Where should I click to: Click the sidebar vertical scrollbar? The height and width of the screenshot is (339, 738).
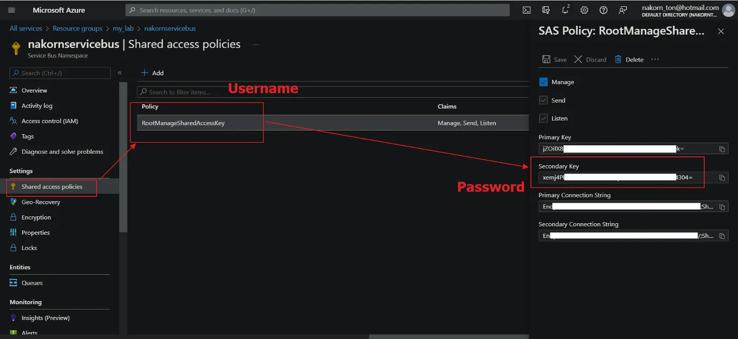click(123, 157)
